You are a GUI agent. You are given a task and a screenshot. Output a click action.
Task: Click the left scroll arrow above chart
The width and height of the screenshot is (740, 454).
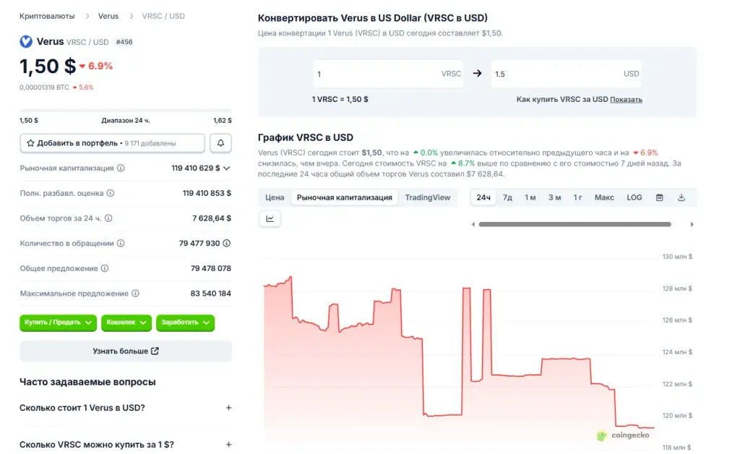click(x=473, y=225)
